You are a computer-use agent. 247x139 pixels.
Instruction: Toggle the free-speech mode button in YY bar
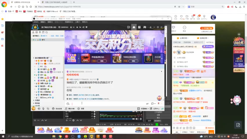(57, 109)
